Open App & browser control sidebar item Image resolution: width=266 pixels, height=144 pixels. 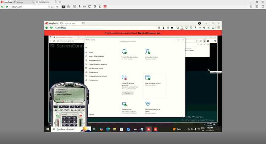[x=96, y=68]
